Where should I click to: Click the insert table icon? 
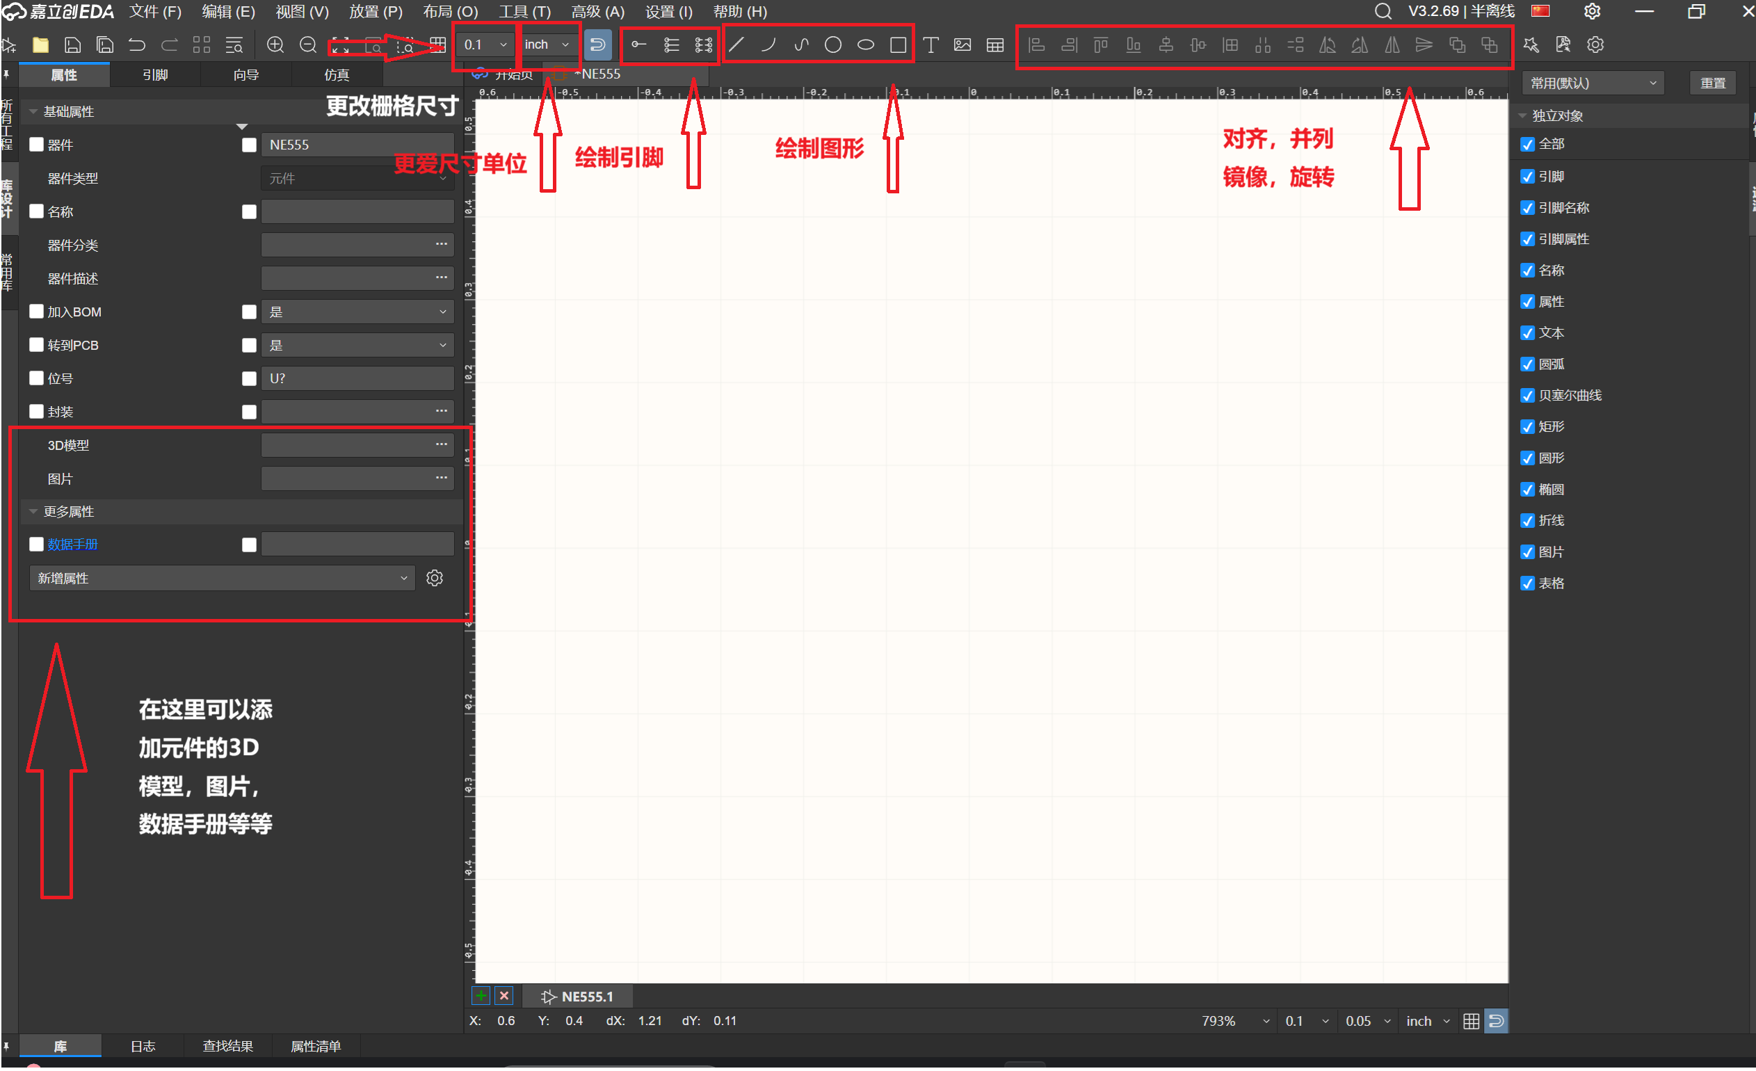coord(995,45)
